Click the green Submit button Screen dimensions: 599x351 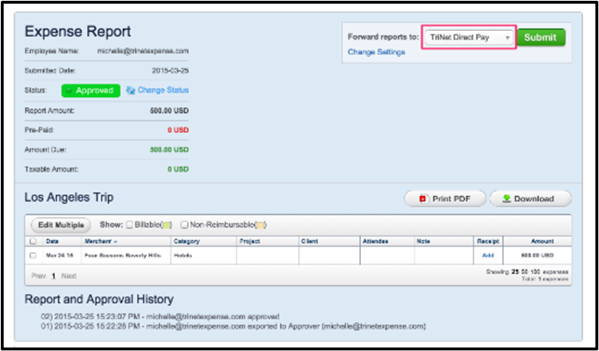[540, 38]
